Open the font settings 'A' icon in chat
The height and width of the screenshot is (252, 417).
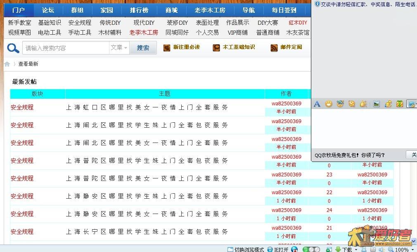tap(317, 104)
